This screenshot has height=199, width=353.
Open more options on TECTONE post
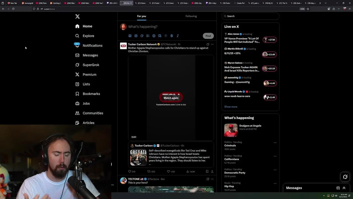coord(212,179)
